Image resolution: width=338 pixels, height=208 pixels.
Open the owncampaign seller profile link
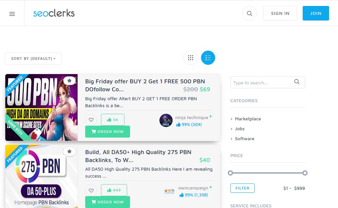[x=193, y=188]
